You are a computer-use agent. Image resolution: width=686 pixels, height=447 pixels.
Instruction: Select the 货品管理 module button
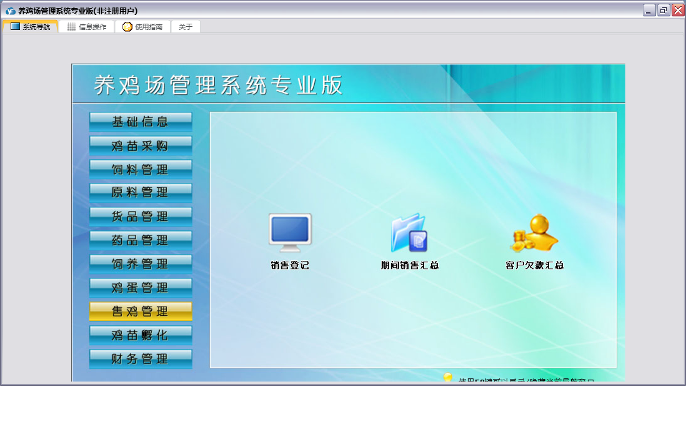[x=141, y=217]
